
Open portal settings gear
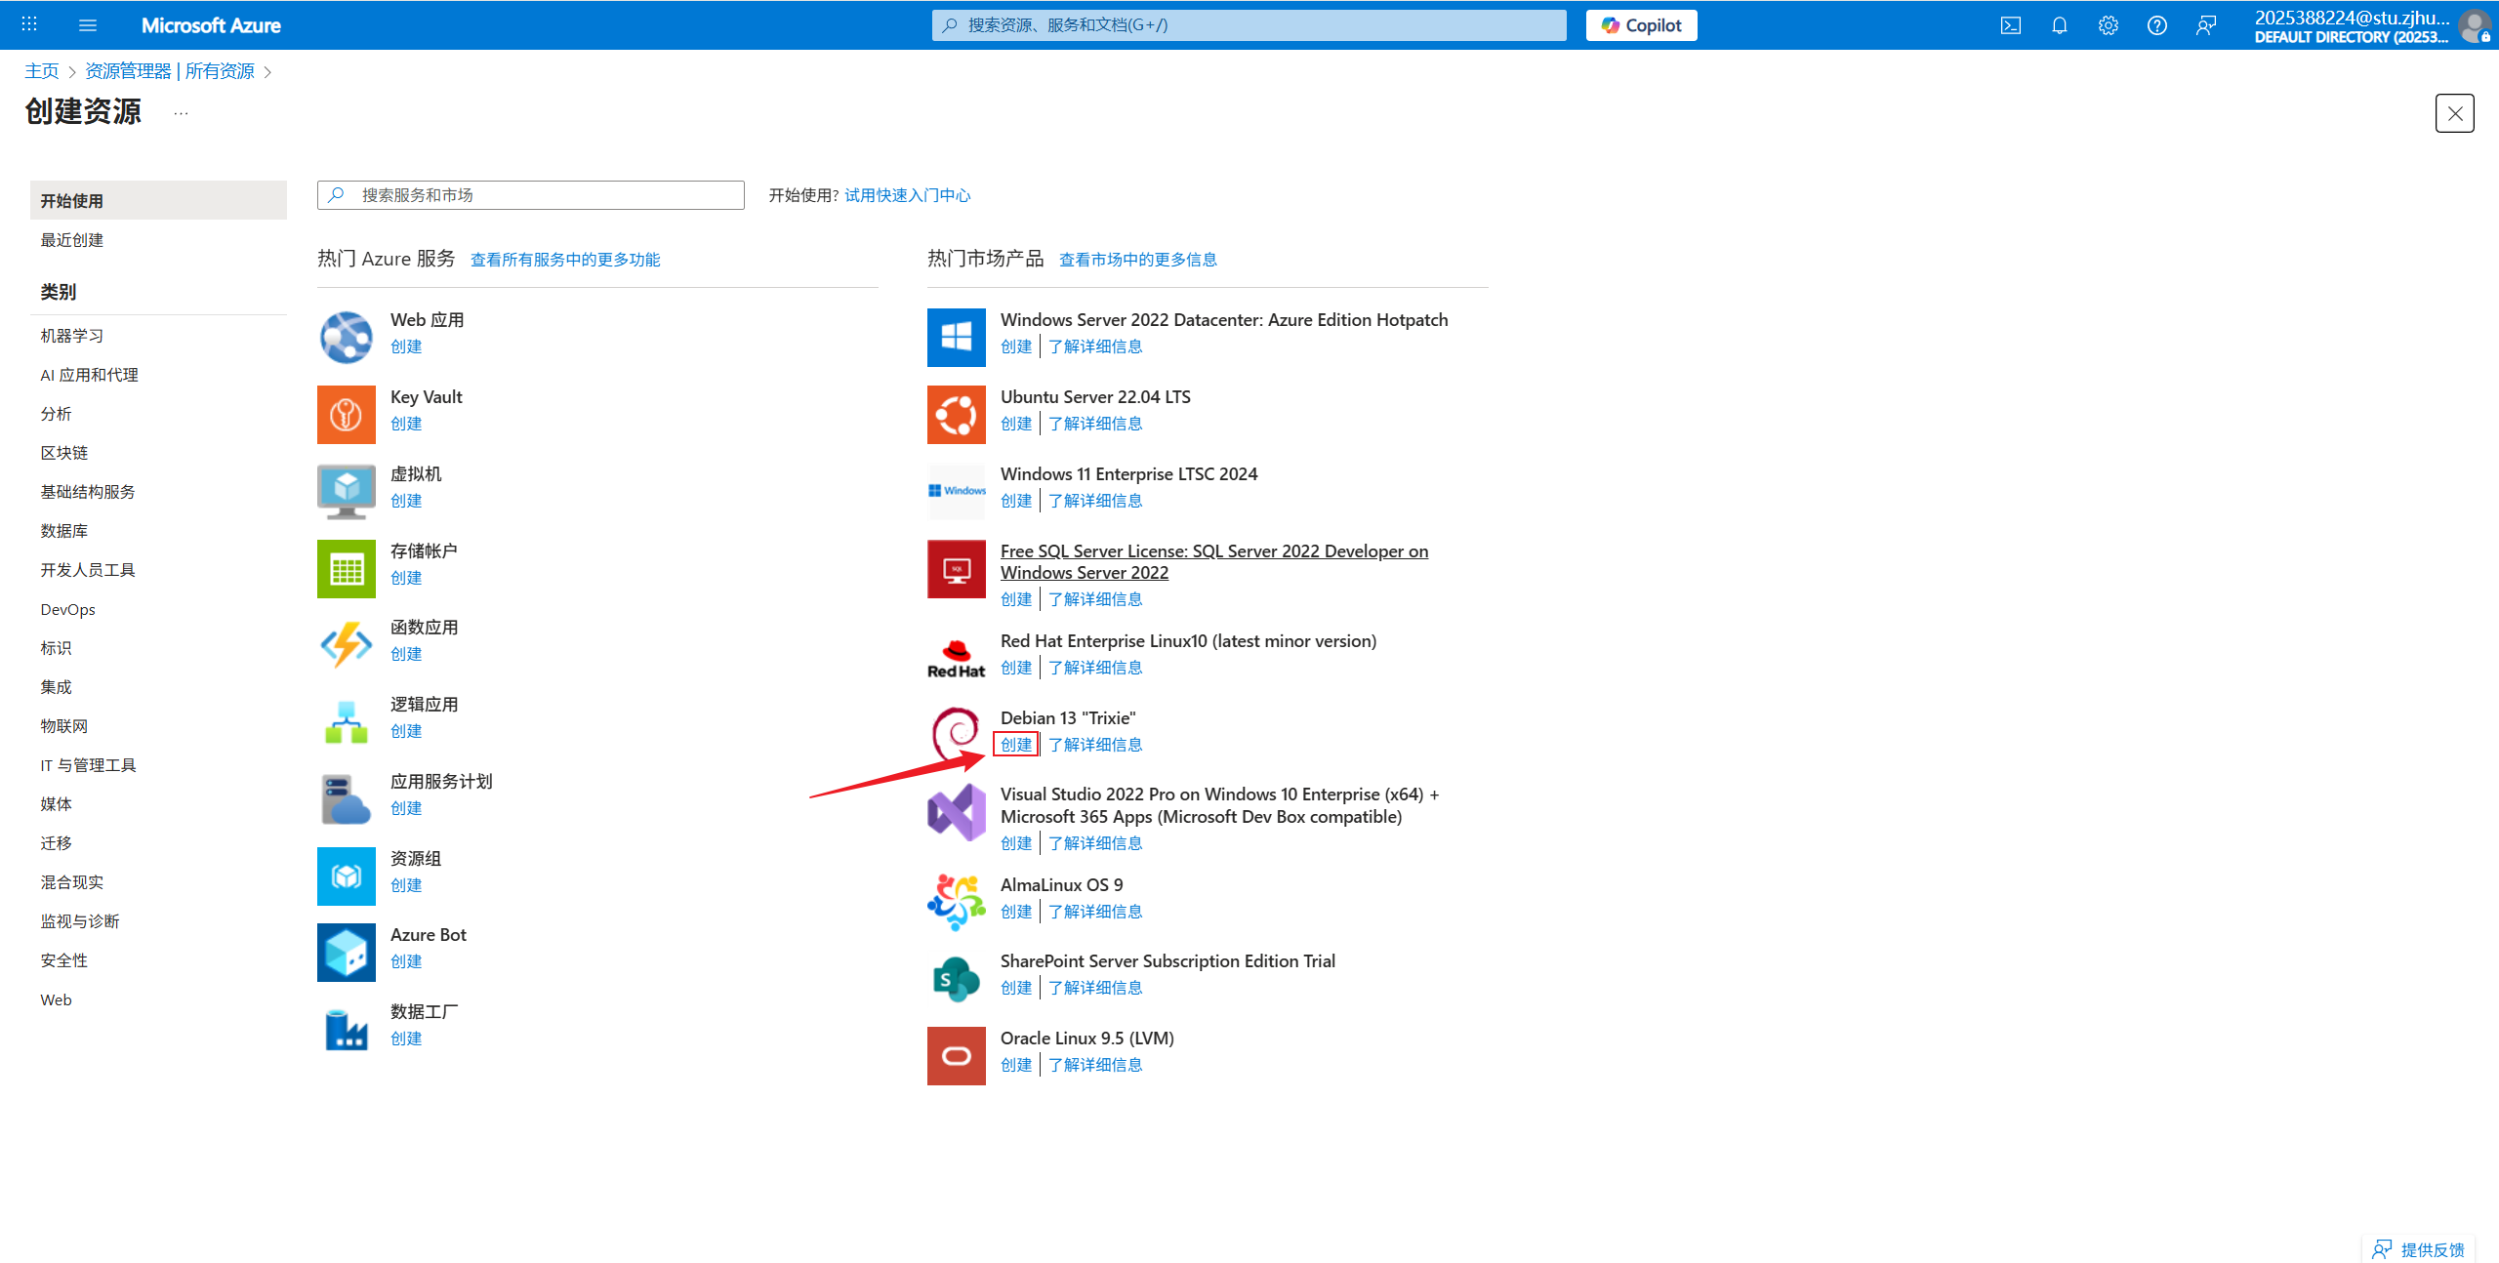[2109, 25]
